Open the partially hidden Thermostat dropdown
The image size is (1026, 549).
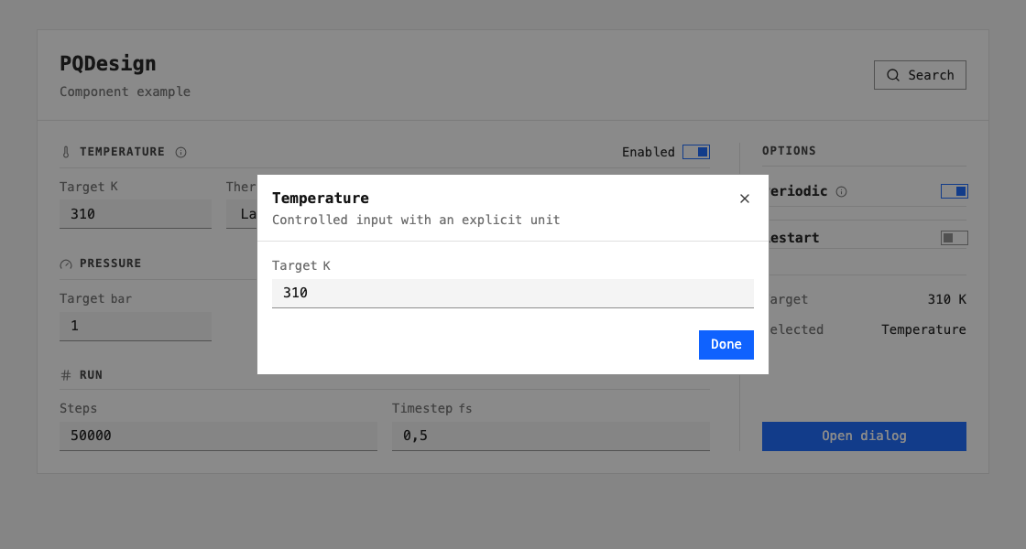[x=242, y=214]
